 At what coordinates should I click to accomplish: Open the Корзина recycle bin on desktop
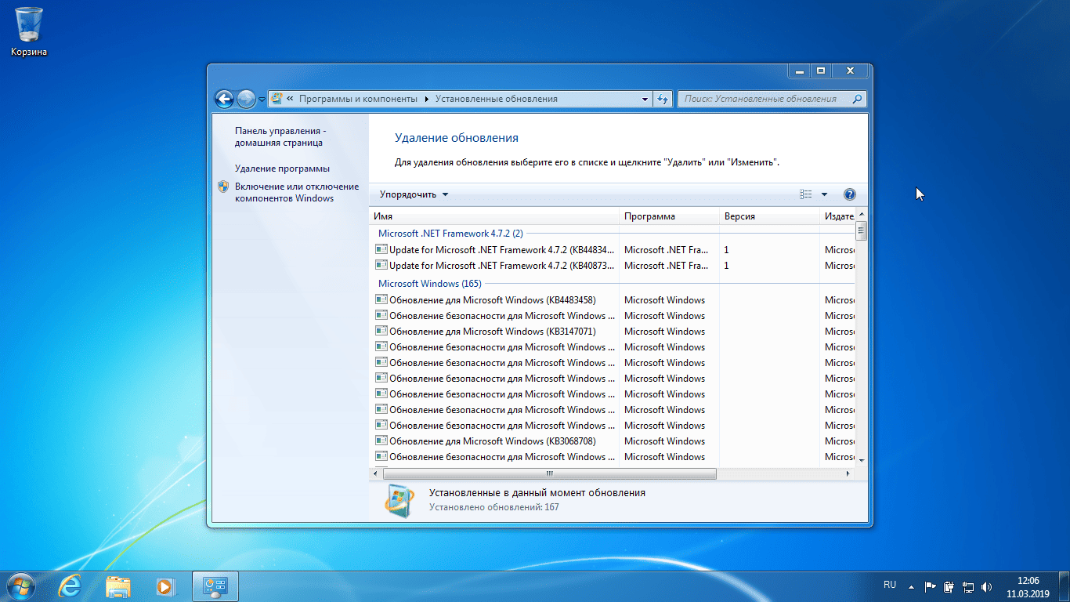coord(29,32)
